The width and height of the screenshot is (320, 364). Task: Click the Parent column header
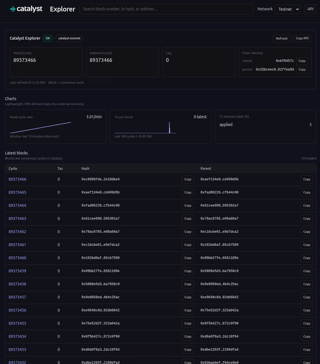click(x=206, y=169)
